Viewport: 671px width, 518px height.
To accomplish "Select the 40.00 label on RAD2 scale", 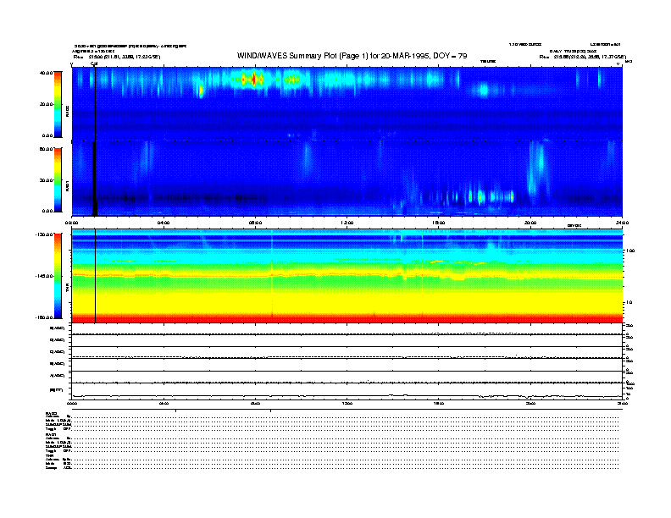I will coord(47,73).
